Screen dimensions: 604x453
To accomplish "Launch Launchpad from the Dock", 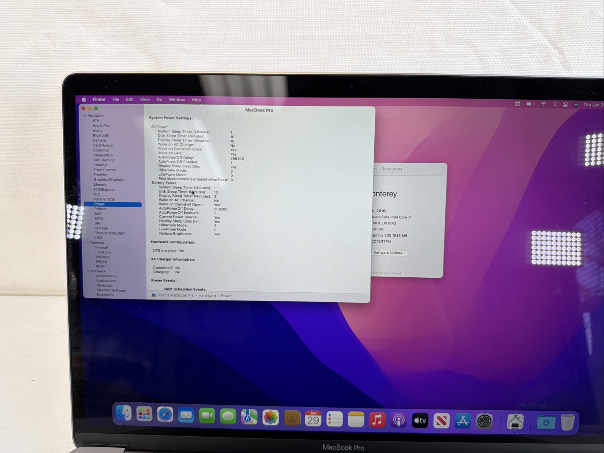I will 144,414.
